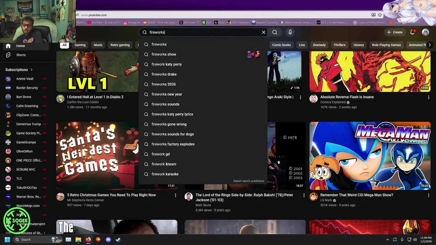Select the Gaming filter chip

coord(80,45)
